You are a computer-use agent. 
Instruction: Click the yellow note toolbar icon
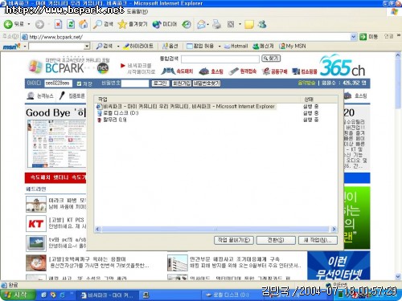[249, 25]
